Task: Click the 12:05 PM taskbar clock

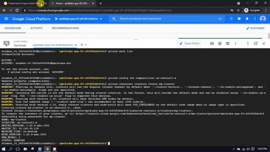Action: point(262,149)
